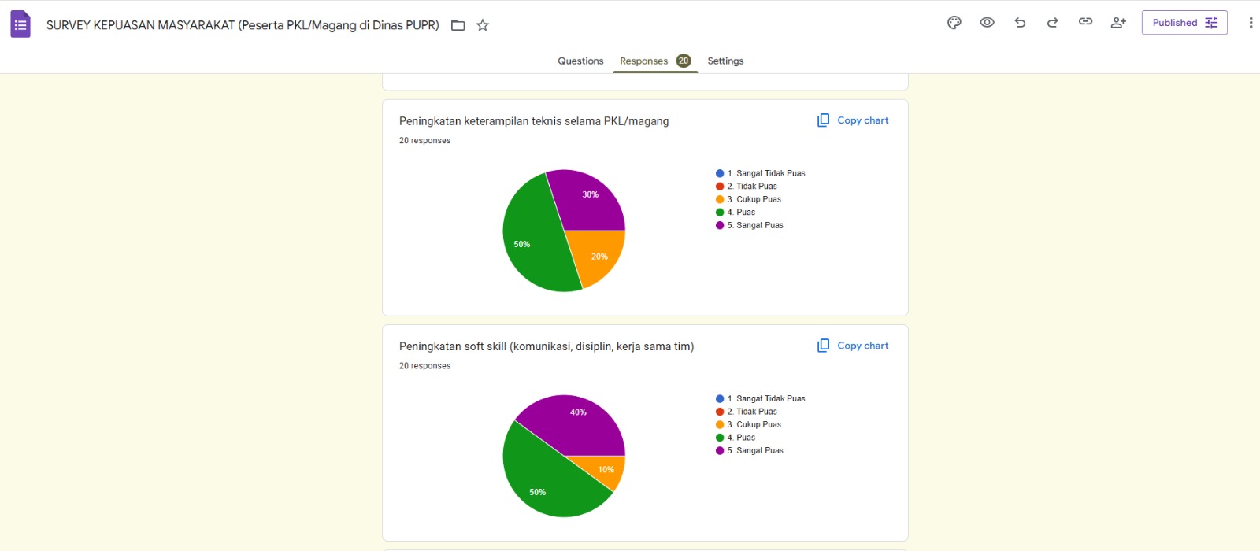Star this survey form

tap(483, 25)
